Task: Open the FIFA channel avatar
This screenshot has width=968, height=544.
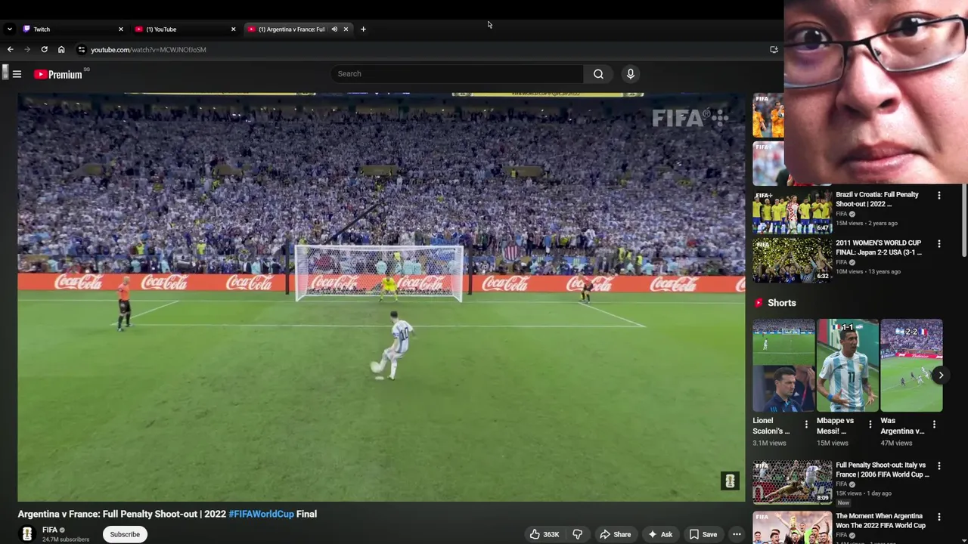Action: click(x=27, y=534)
